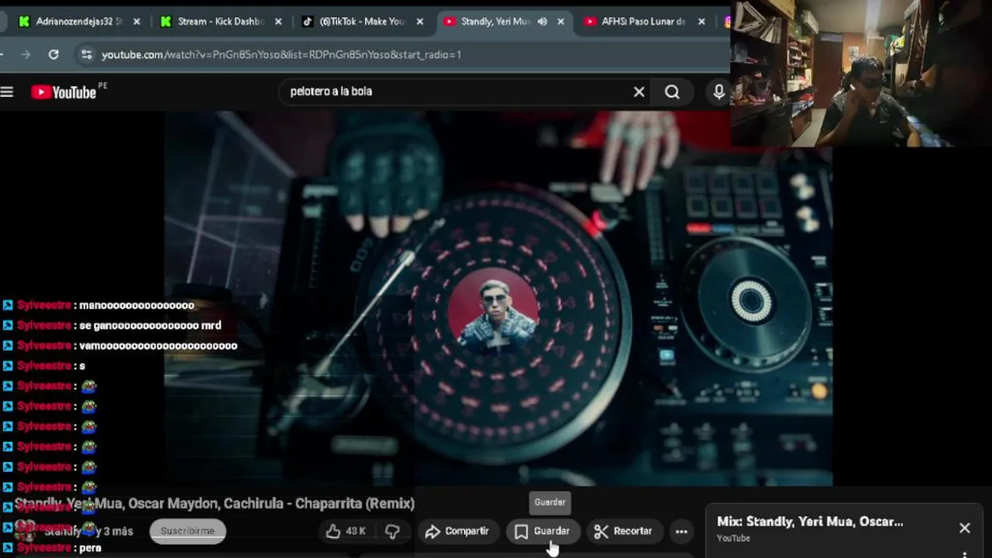Viewport: 992px width, 558px height.
Task: Click the Chaparrita (Remix) video player
Action: 498,298
